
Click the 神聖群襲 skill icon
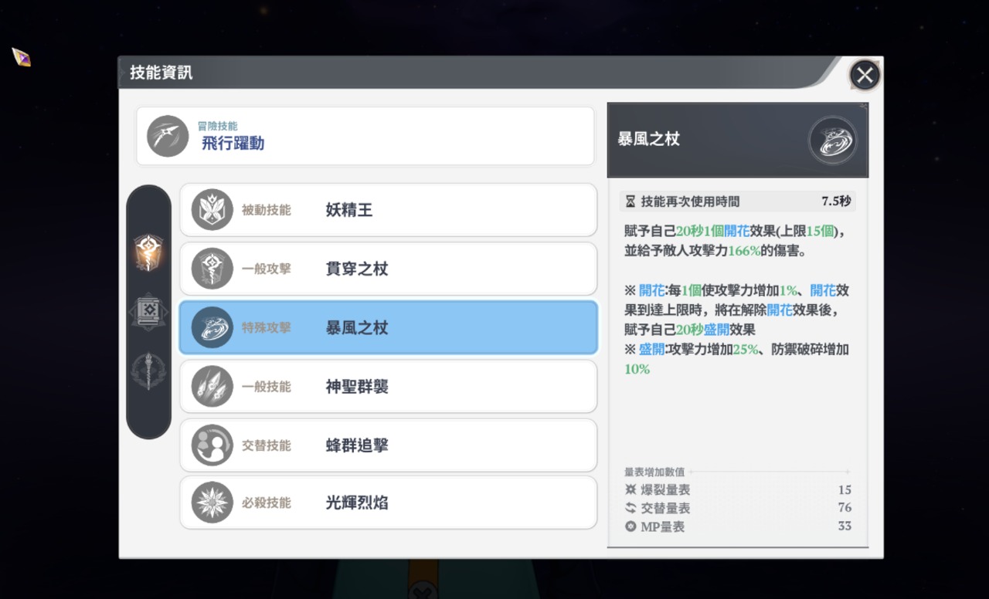212,386
